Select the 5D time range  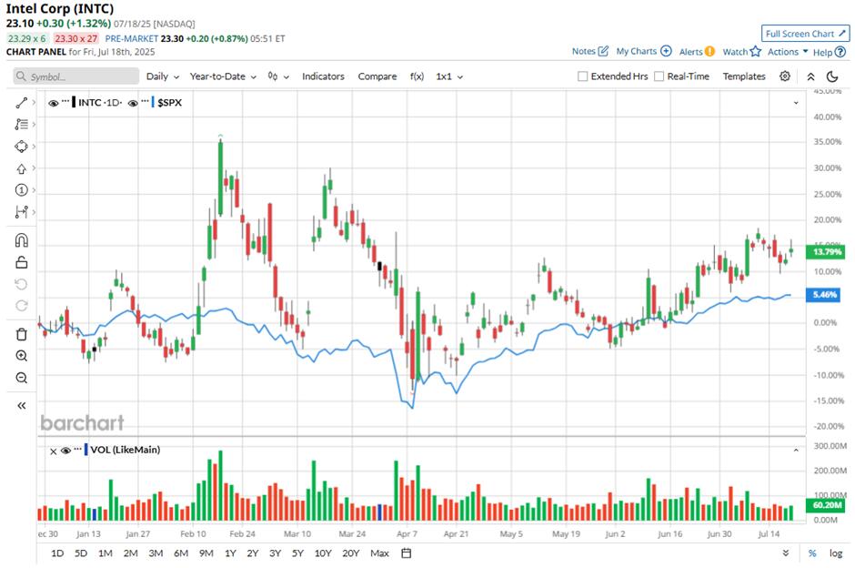[x=81, y=553]
